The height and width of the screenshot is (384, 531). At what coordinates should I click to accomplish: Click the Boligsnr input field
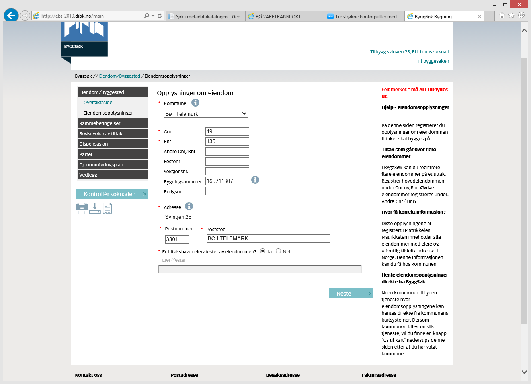click(227, 191)
